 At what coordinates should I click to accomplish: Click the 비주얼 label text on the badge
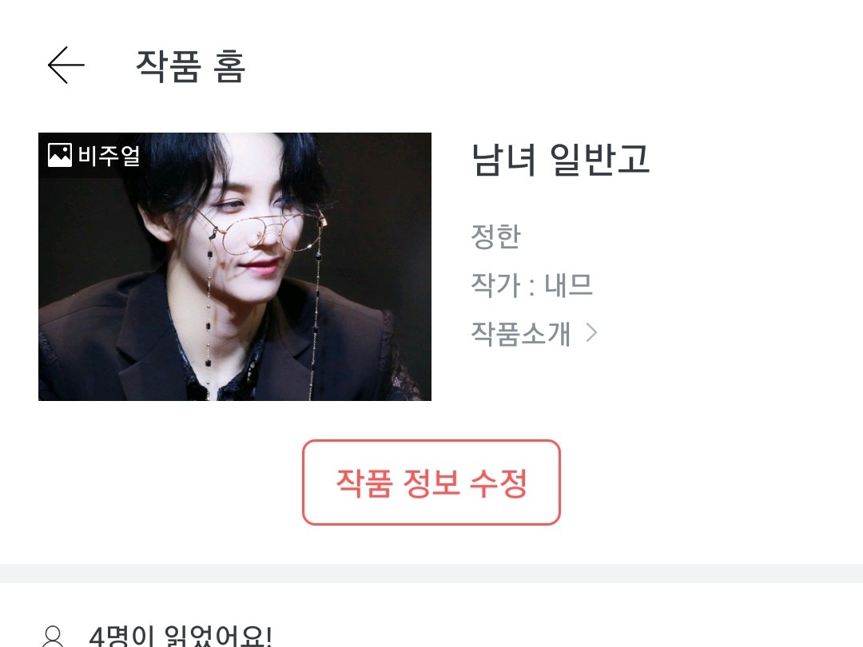click(109, 155)
